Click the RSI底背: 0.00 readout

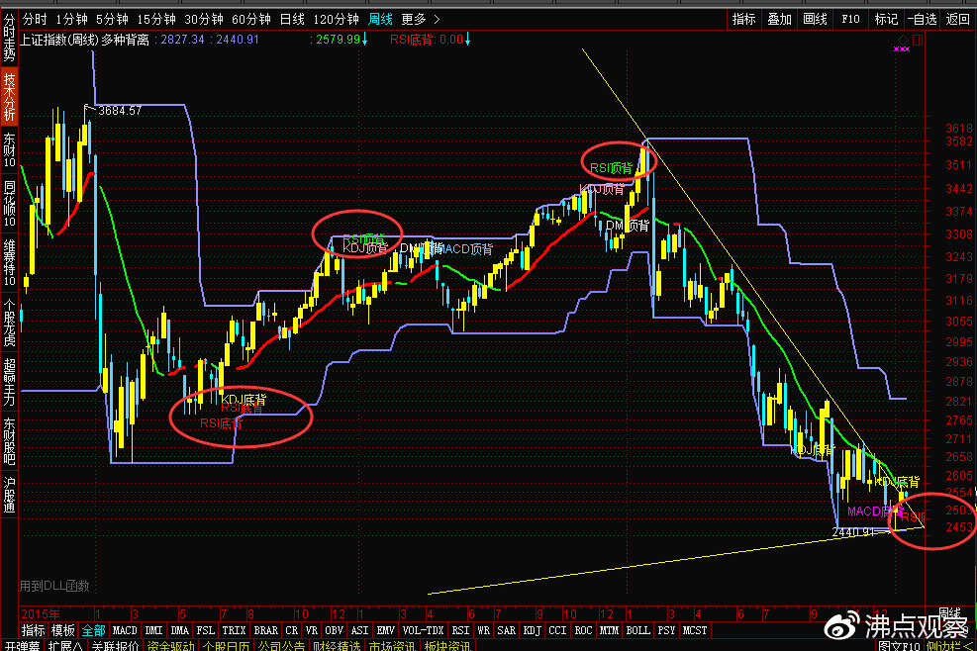pyautogui.click(x=427, y=40)
